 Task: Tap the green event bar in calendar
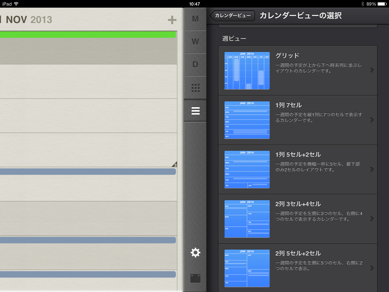tap(88, 35)
